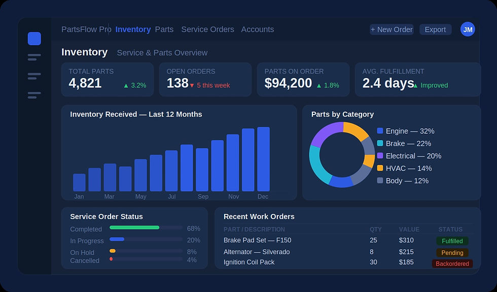Click the '$185' value cell
This screenshot has width=497, height=292.
tap(406, 262)
